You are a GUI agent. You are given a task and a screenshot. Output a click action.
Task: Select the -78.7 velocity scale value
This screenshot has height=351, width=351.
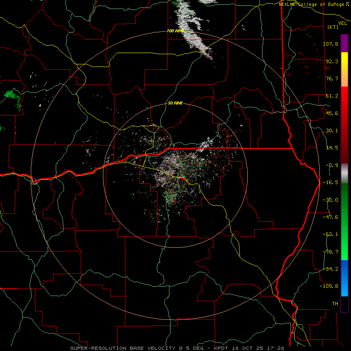[x=330, y=252]
